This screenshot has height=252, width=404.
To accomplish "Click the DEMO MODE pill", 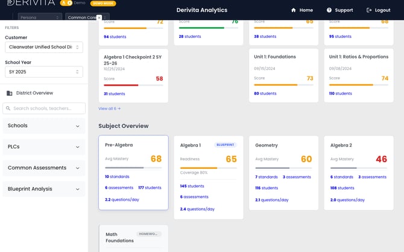I will [x=103, y=4].
